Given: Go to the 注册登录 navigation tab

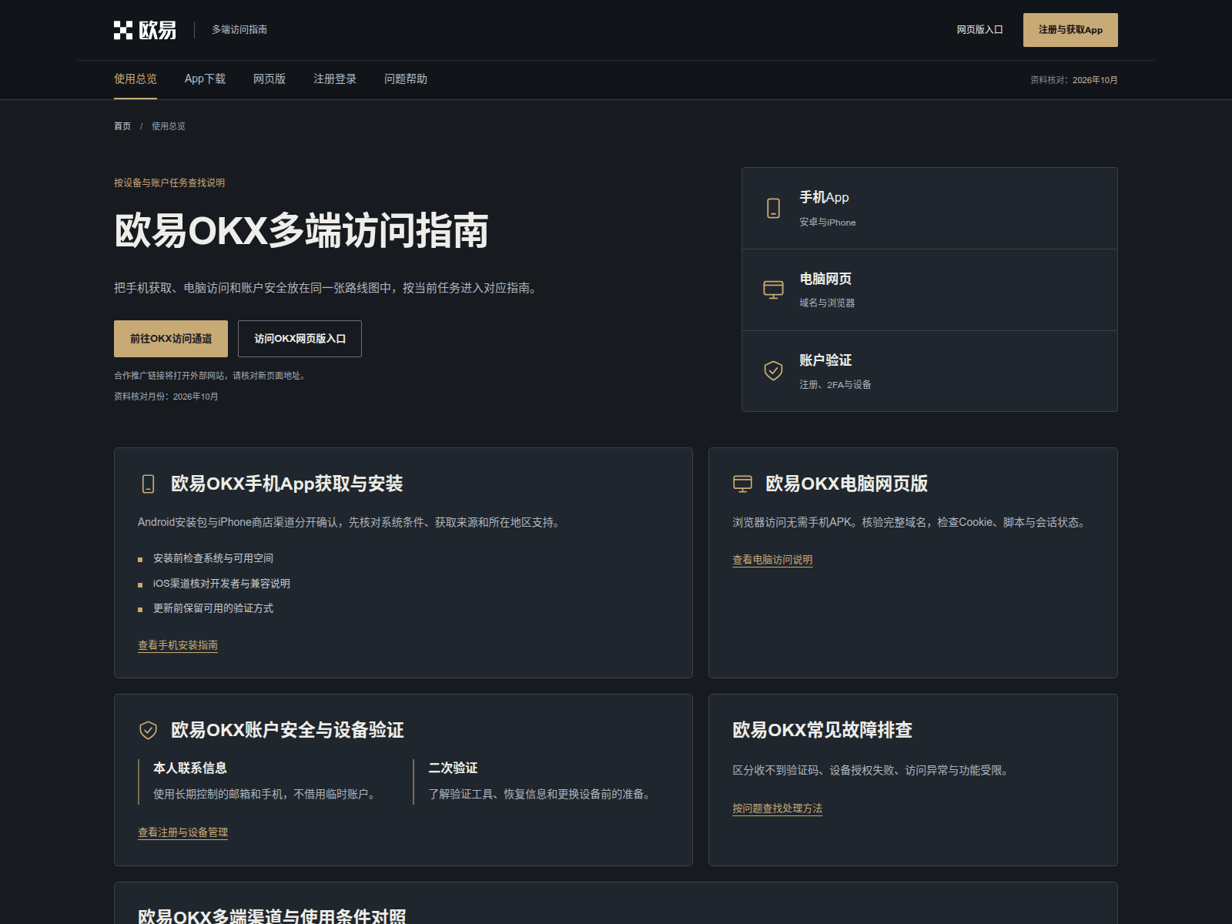Looking at the screenshot, I should 335,79.
